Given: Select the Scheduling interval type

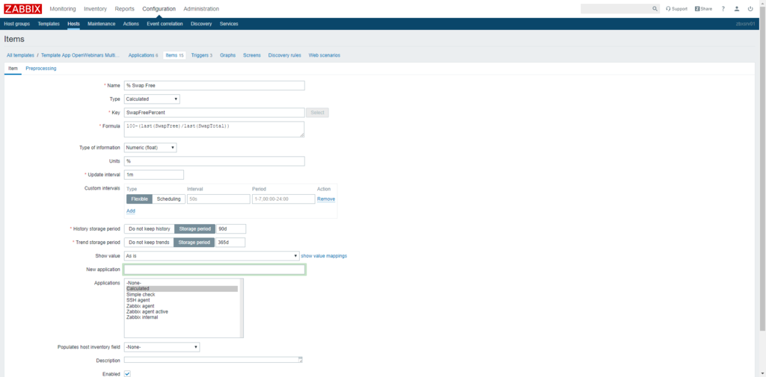Looking at the screenshot, I should [x=168, y=199].
